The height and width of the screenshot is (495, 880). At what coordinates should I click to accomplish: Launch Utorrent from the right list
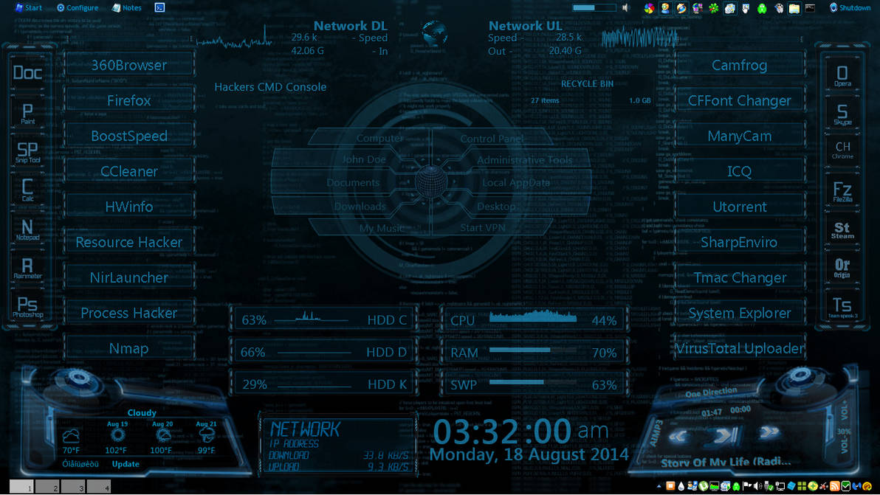click(x=740, y=207)
